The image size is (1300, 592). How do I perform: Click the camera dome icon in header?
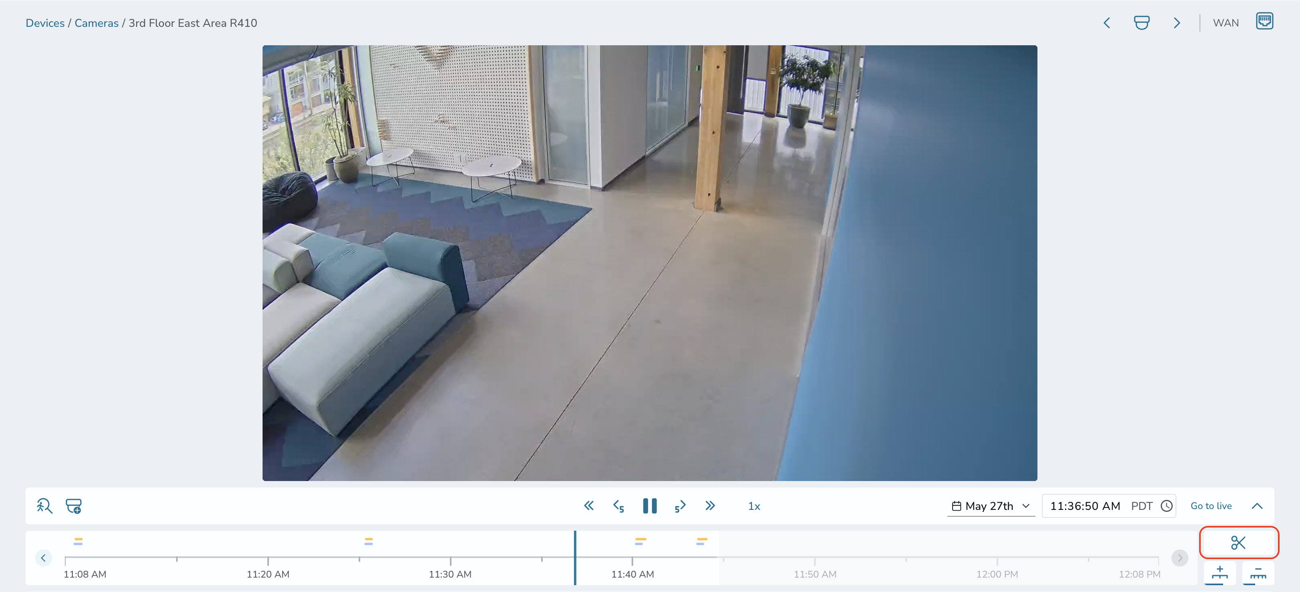[x=1142, y=23]
